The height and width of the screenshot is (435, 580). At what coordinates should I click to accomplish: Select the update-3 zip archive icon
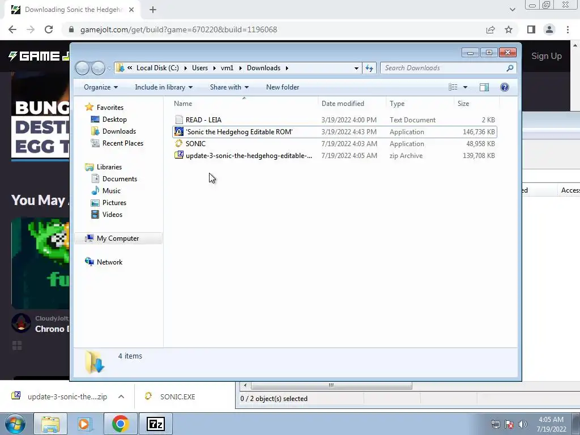tap(179, 155)
